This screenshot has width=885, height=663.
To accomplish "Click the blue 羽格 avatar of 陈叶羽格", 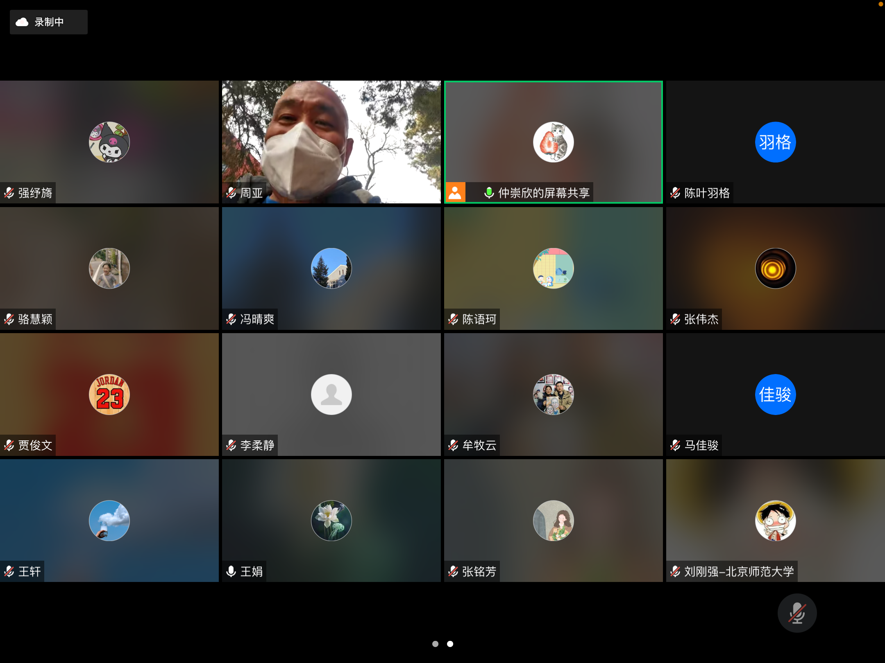I will pyautogui.click(x=775, y=142).
